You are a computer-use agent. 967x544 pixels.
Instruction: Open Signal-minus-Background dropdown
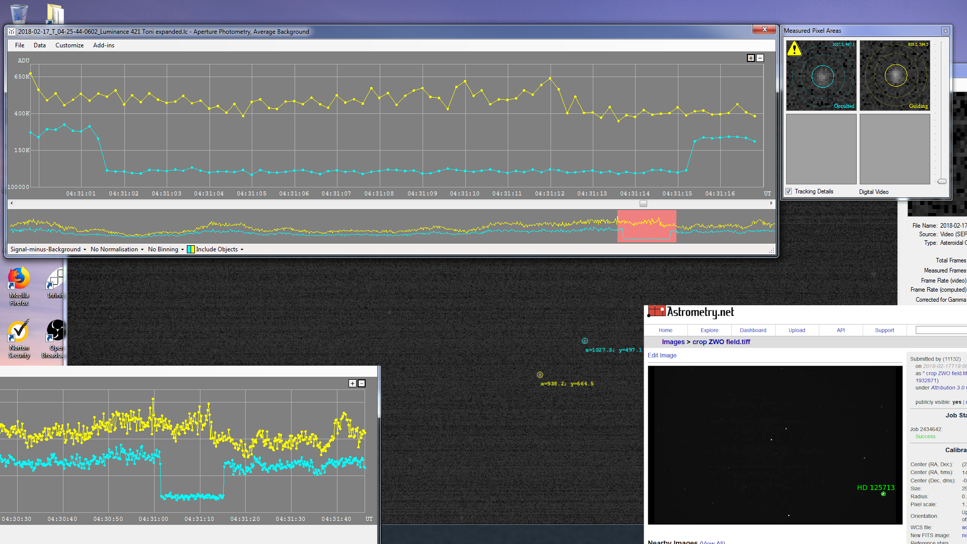tap(48, 249)
